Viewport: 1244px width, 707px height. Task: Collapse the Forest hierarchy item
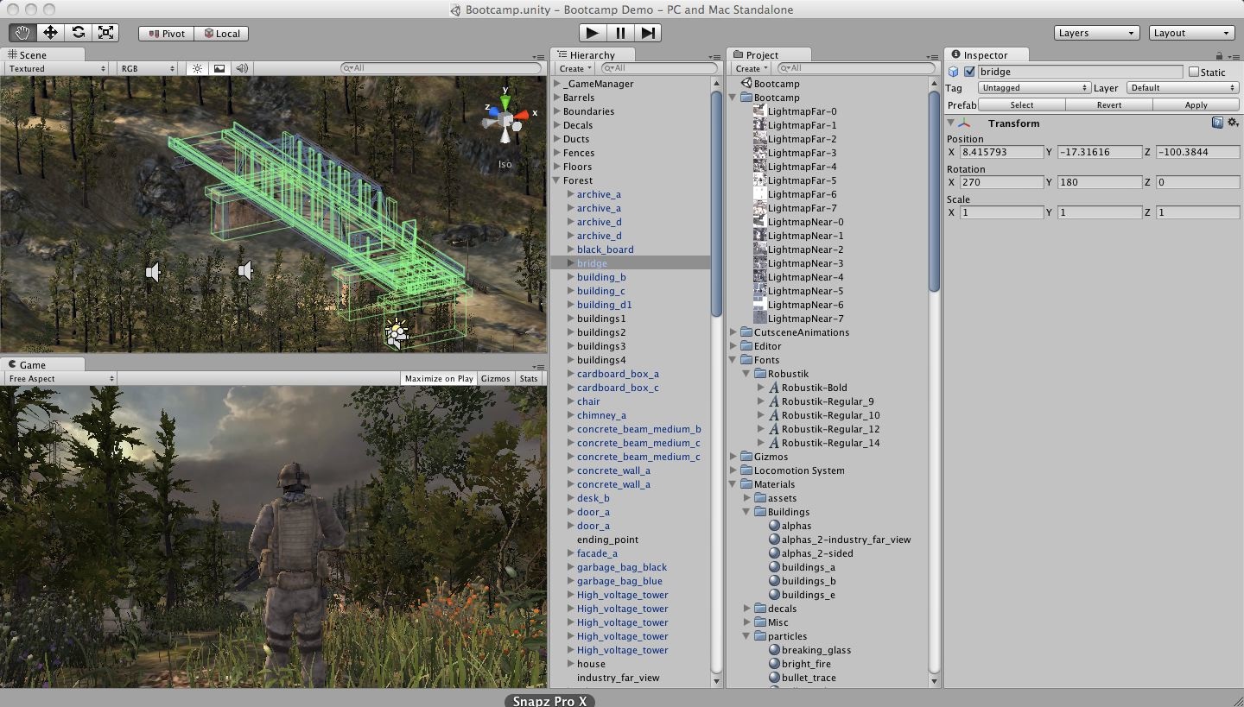(x=557, y=180)
